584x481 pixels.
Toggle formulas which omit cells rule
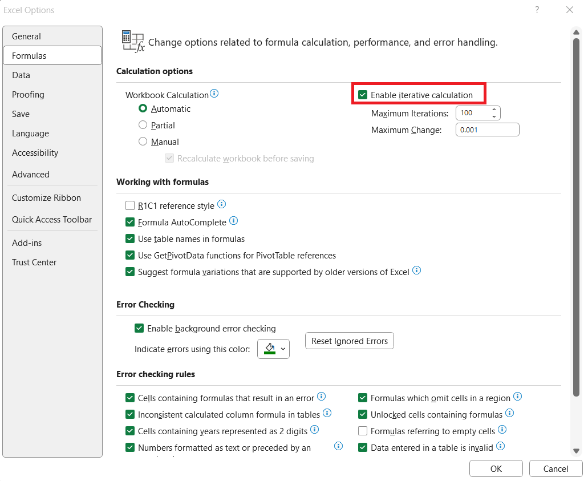[x=363, y=398]
